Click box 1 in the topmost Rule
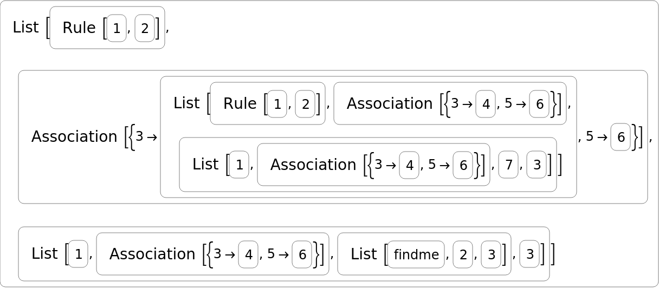The image size is (659, 288). pos(117,29)
